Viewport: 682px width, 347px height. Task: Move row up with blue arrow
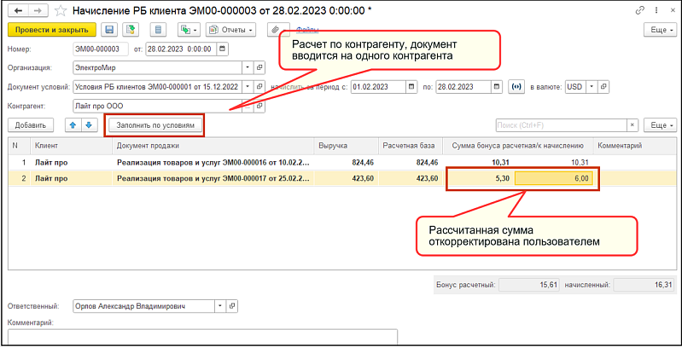click(x=73, y=125)
